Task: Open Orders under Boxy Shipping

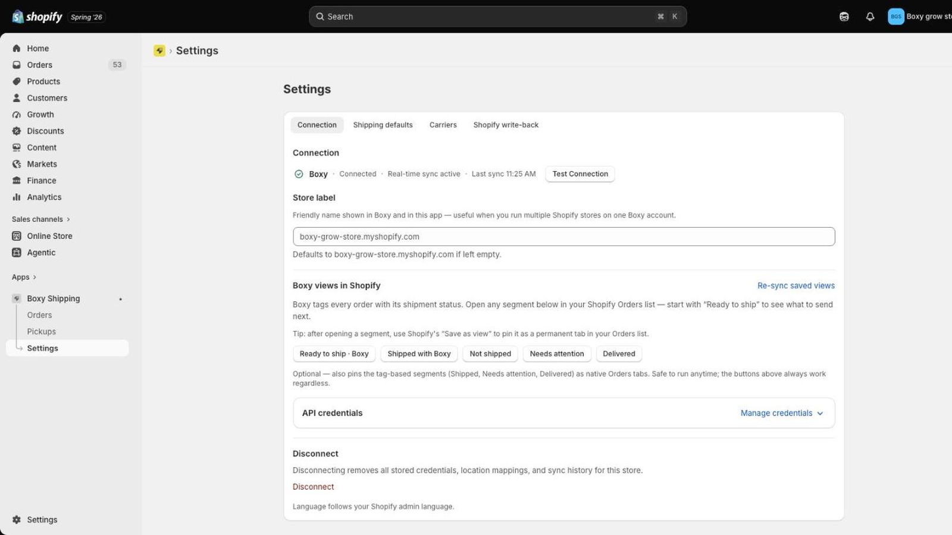Action: [x=39, y=315]
